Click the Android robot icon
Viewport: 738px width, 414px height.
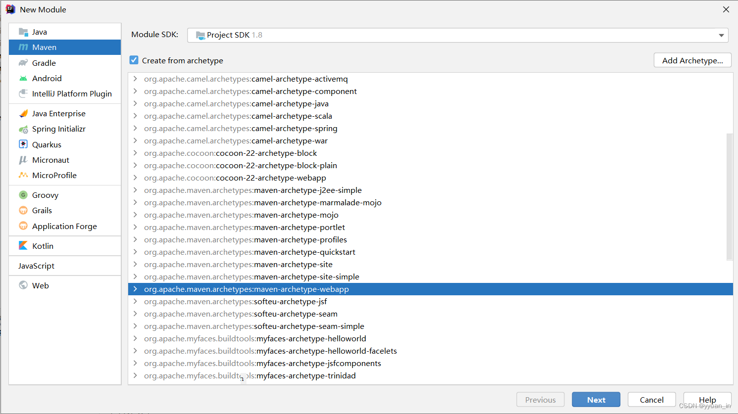tap(23, 78)
